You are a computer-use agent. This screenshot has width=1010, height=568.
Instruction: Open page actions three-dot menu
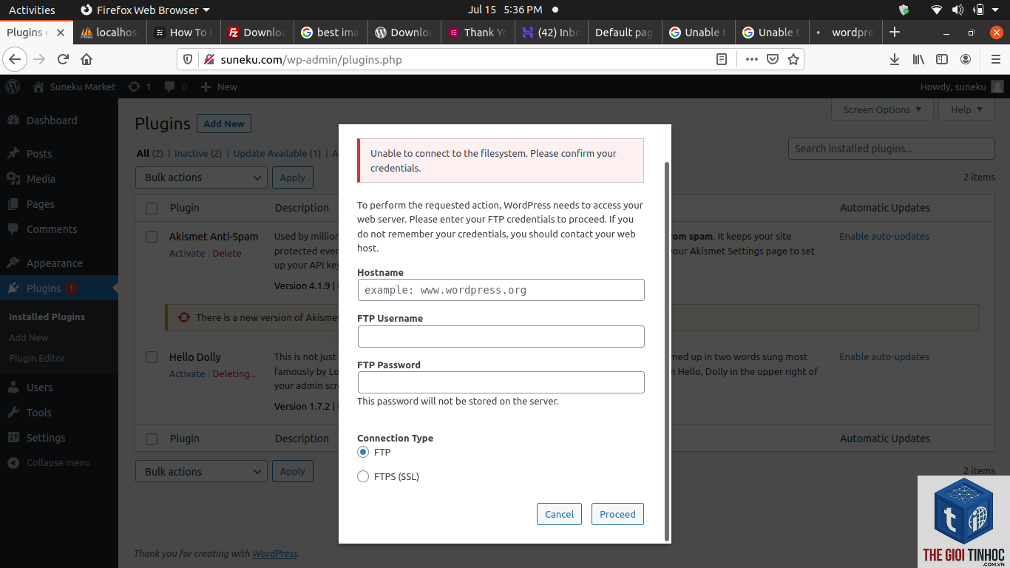(752, 59)
